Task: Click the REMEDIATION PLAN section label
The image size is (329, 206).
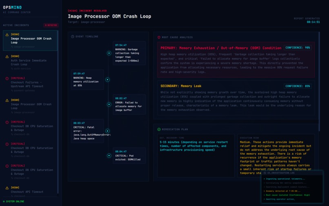Action: click(175, 130)
